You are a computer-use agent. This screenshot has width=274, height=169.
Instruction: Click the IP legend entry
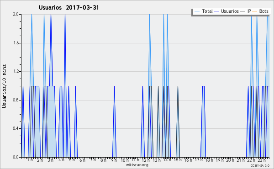coord(246,11)
